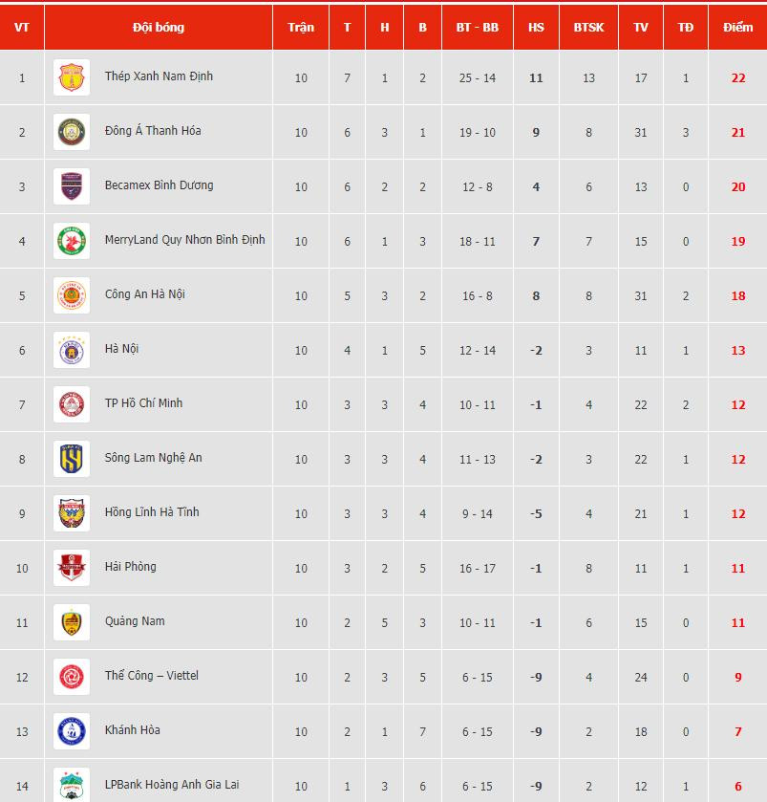767x802 pixels.
Task: Click the Đội bóng column header
Action: click(x=159, y=28)
